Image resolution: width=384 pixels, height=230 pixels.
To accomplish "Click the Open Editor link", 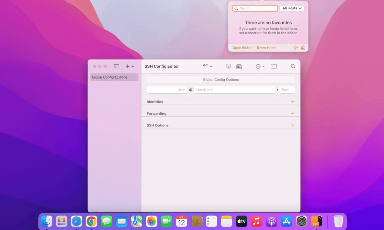I will 242,48.
